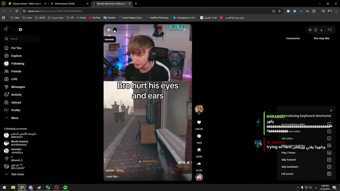
Task: Switch to the Dulzura Stream browser tab
Action: tap(27, 4)
